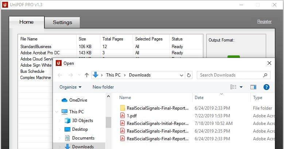Click the Register link

(264, 21)
